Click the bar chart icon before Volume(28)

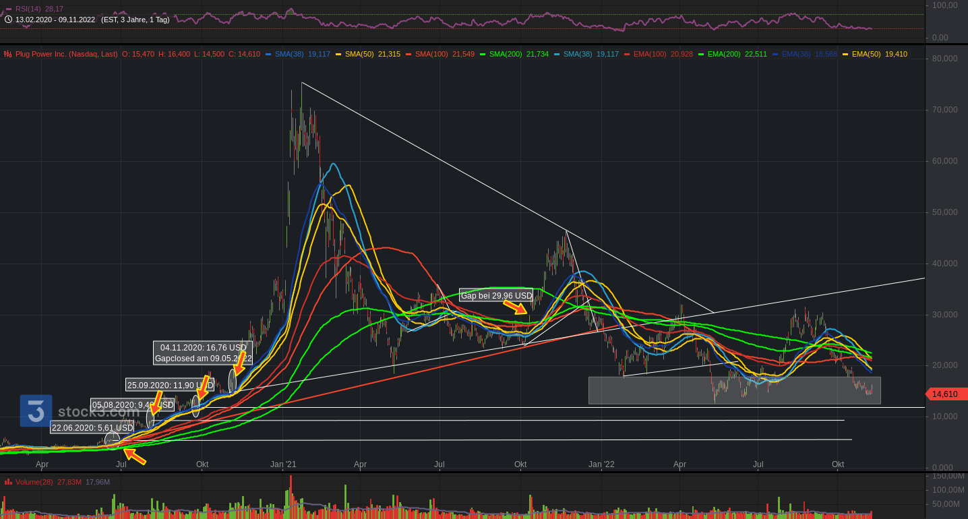[x=8, y=482]
